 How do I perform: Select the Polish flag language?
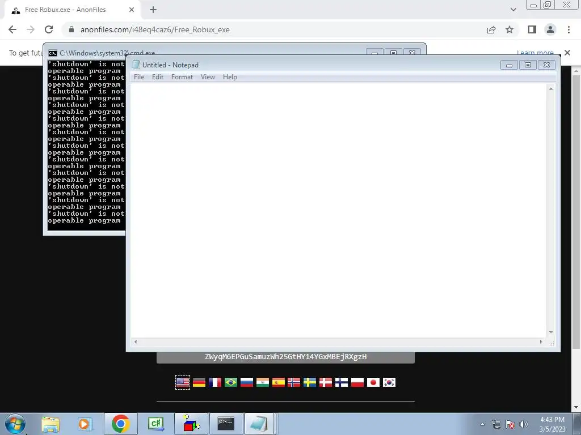click(357, 382)
